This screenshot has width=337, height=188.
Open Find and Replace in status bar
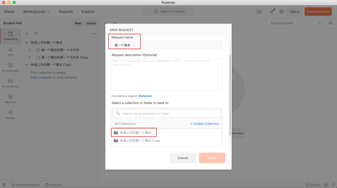pos(25,185)
